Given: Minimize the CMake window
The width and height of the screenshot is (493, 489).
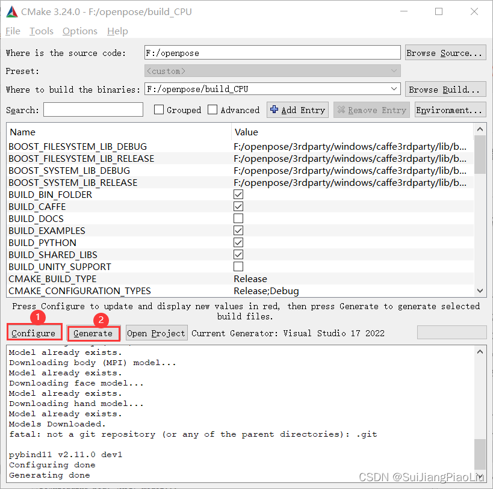Looking at the screenshot, I should pyautogui.click(x=404, y=11).
